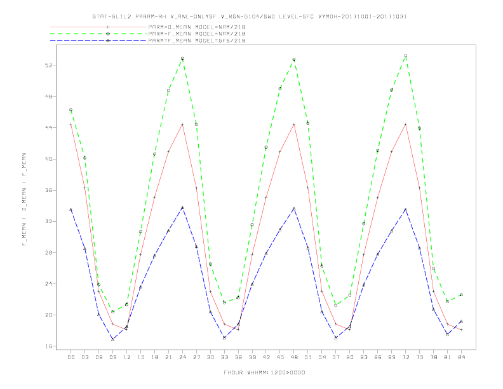
Task: Click y-axis tick label 32
Action: (48, 221)
